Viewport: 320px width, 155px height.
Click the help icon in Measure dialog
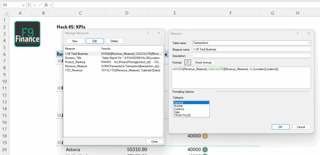pyautogui.click(x=298, y=33)
